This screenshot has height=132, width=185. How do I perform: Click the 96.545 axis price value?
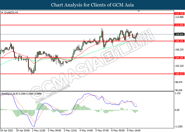coord(179,90)
